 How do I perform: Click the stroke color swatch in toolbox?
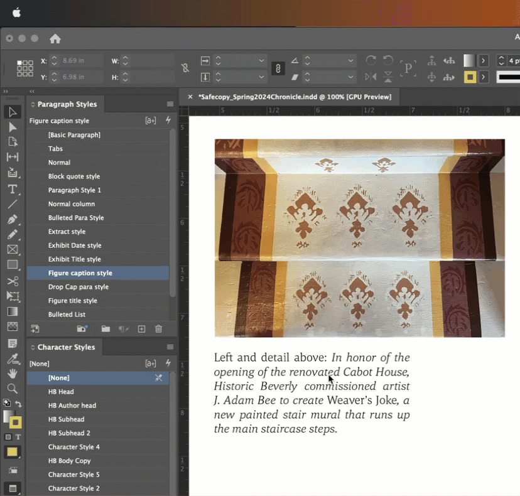click(16, 422)
